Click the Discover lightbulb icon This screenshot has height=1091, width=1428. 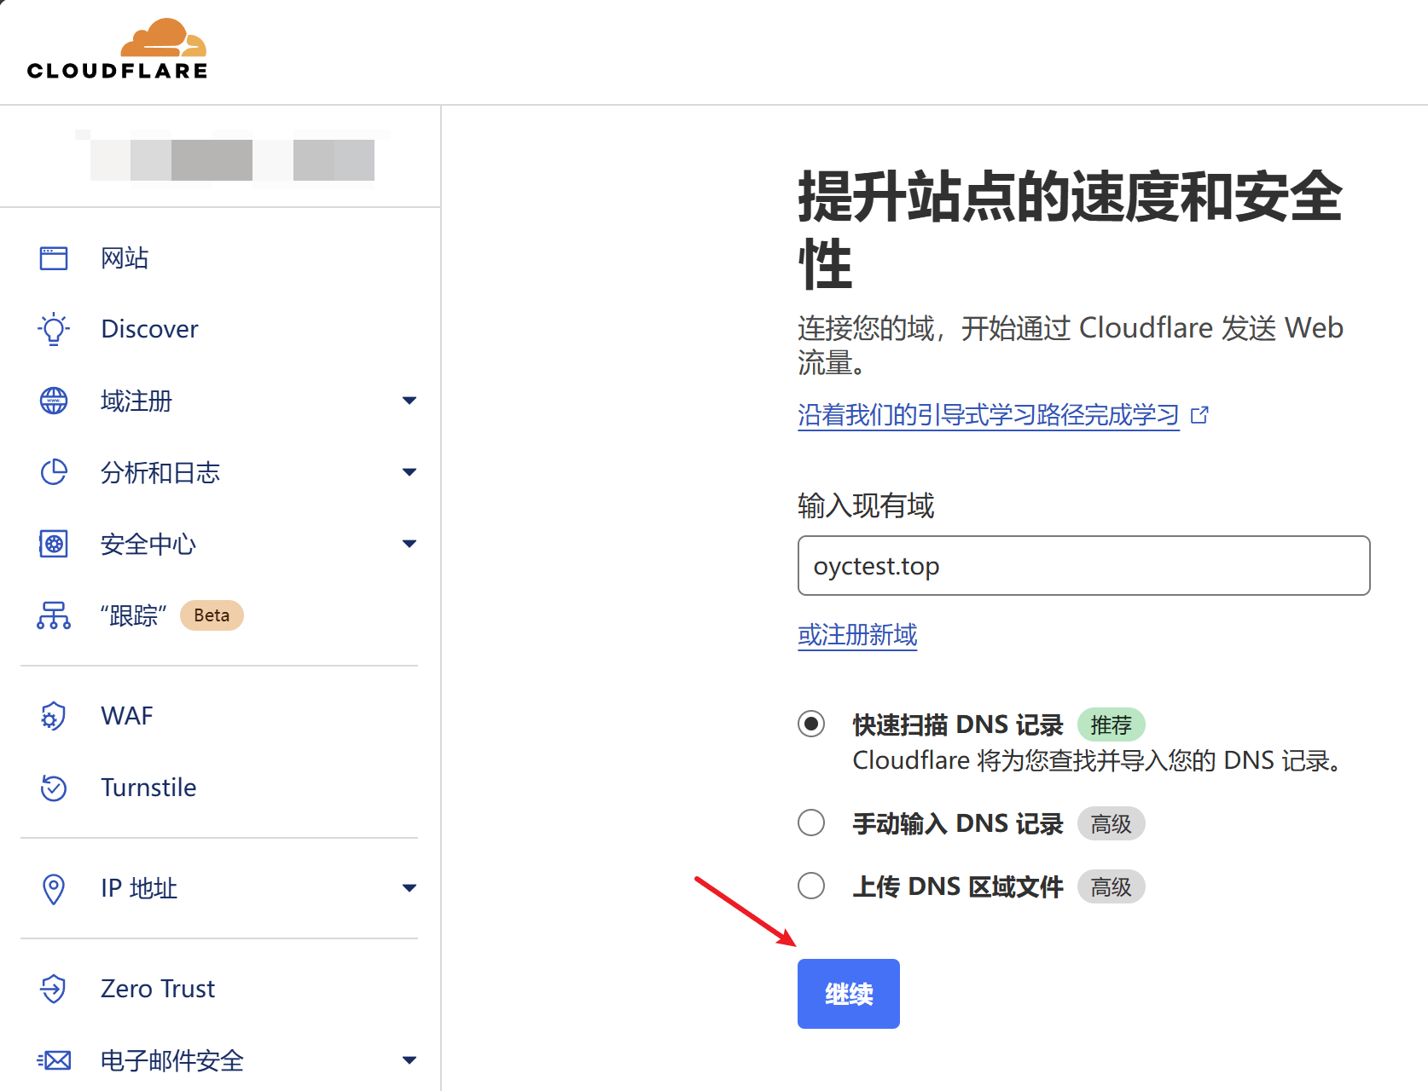pyautogui.click(x=54, y=329)
